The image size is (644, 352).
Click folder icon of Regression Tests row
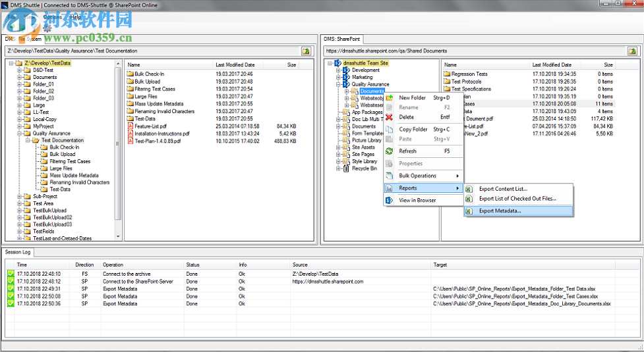[448, 74]
